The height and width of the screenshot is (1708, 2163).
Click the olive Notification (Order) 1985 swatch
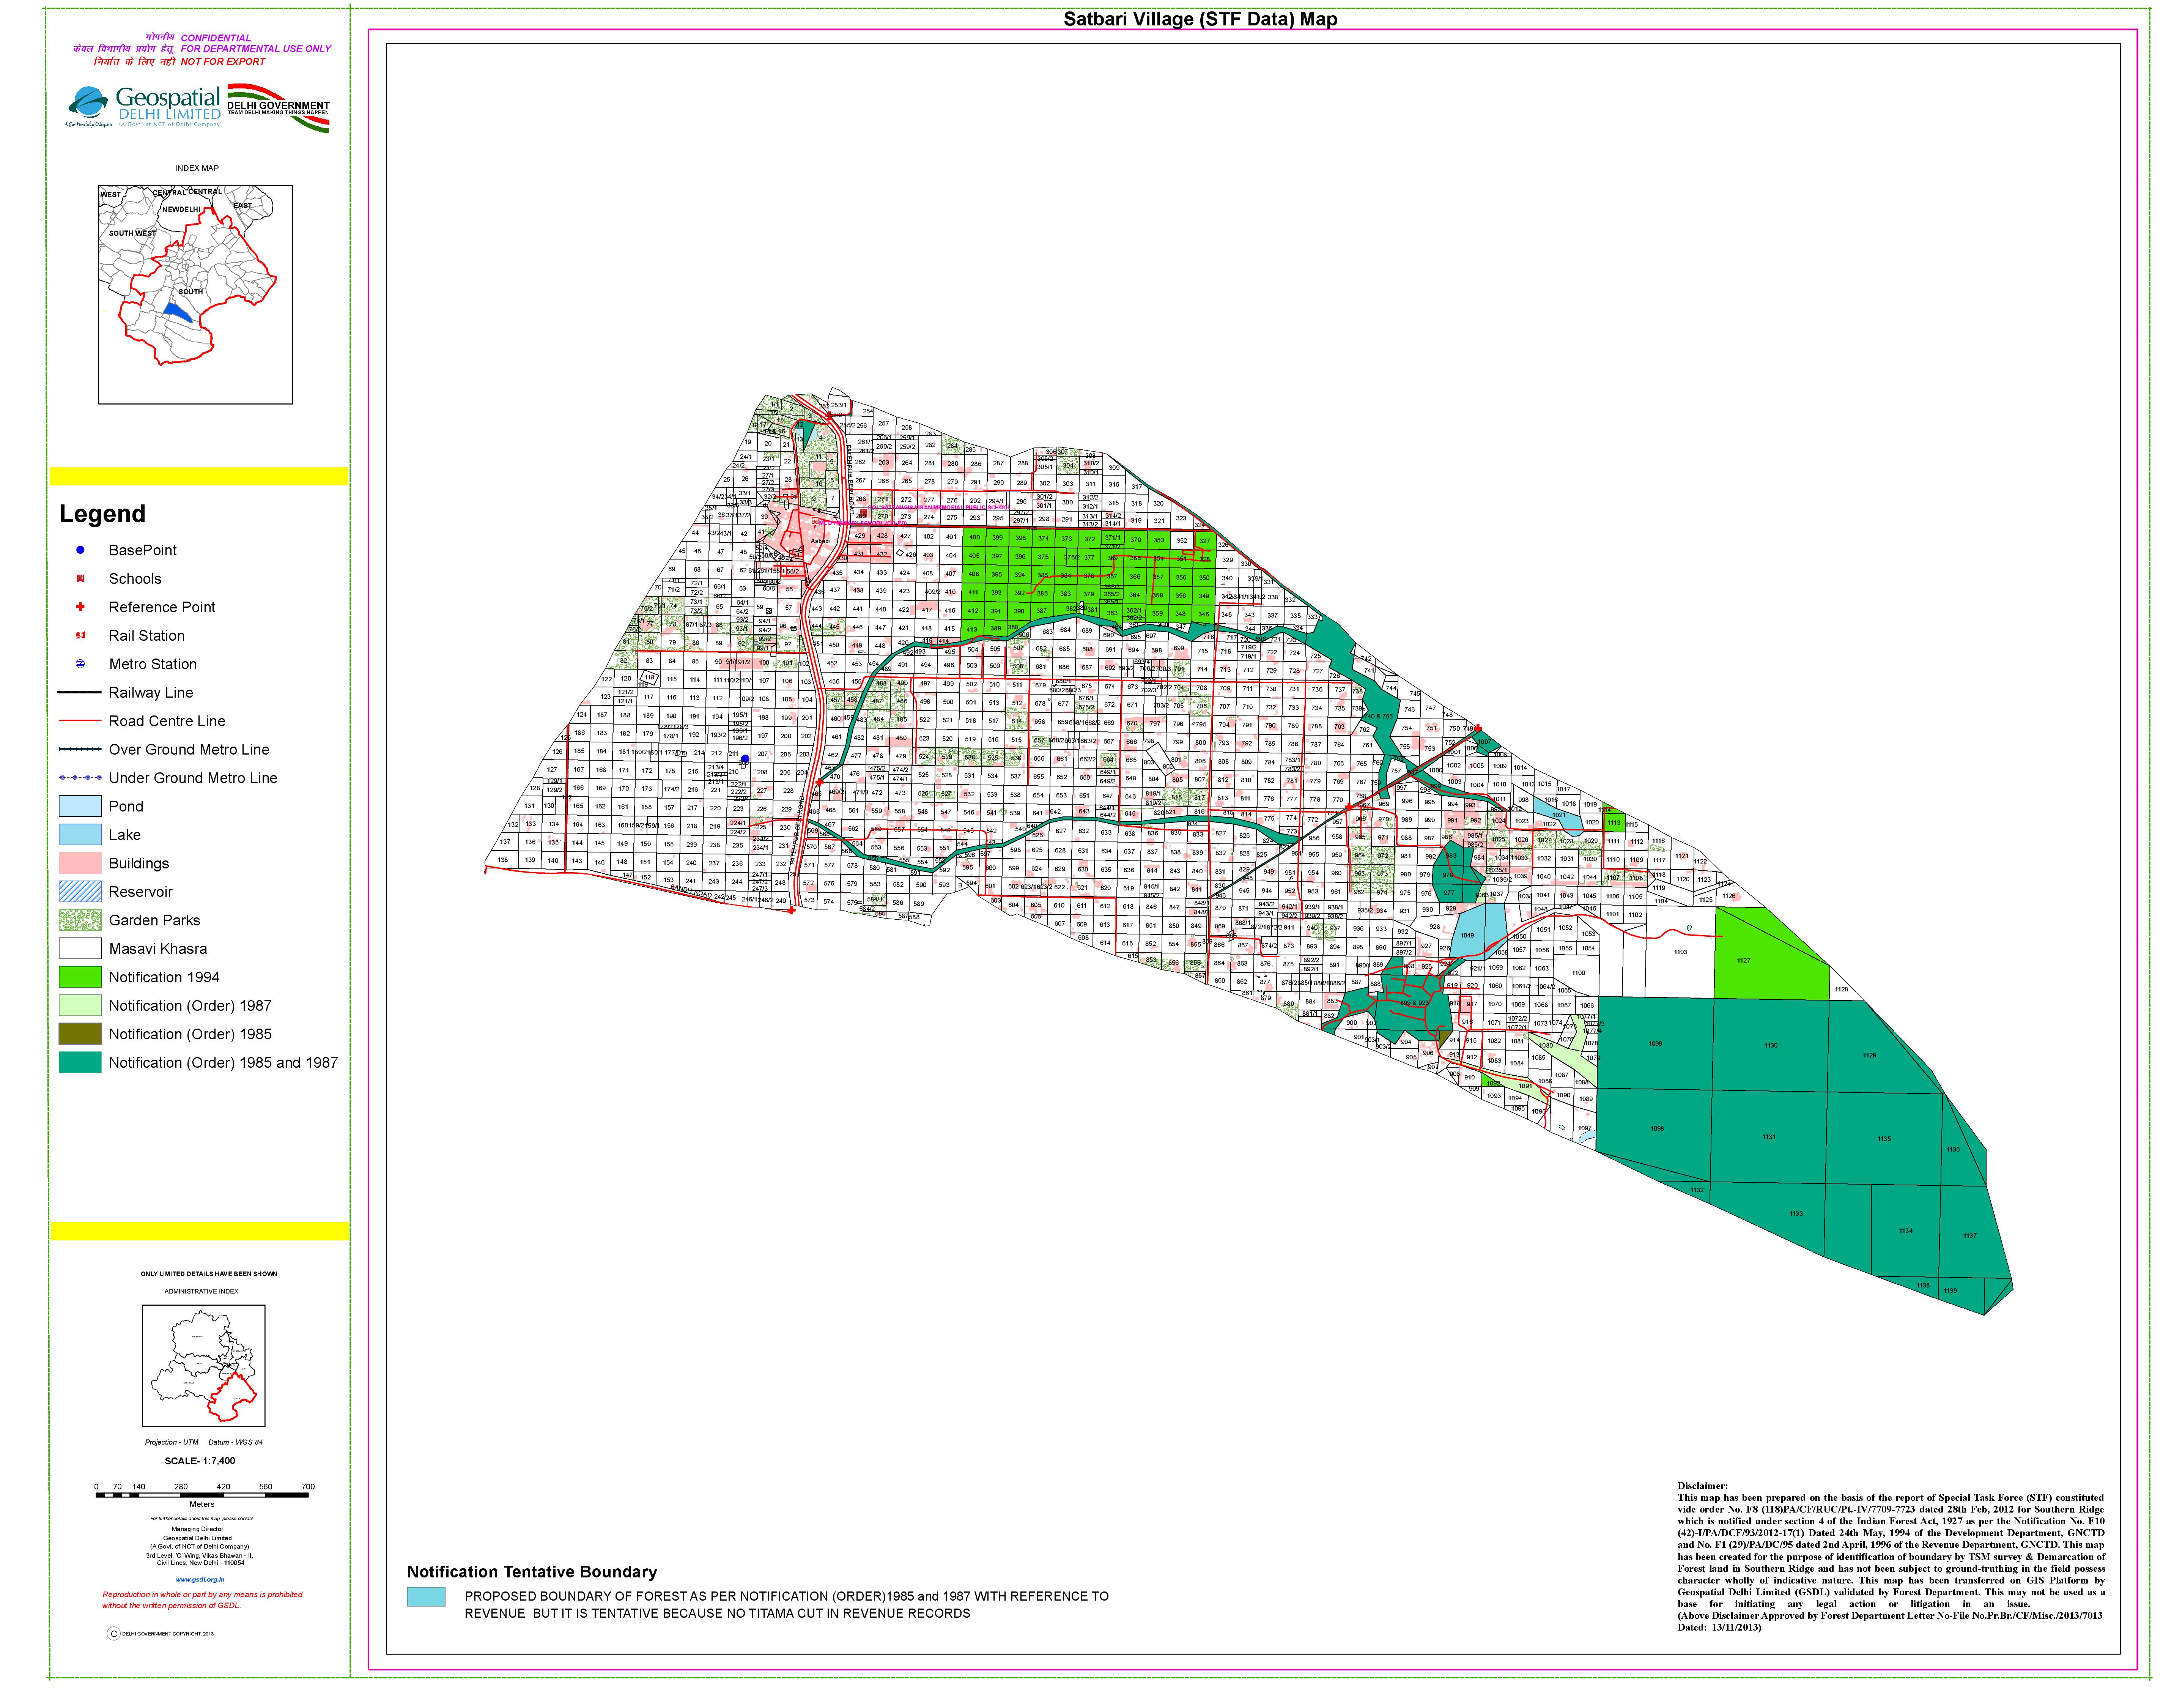80,1034
